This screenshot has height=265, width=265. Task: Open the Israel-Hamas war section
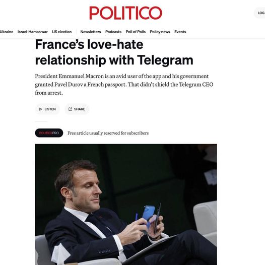33,32
